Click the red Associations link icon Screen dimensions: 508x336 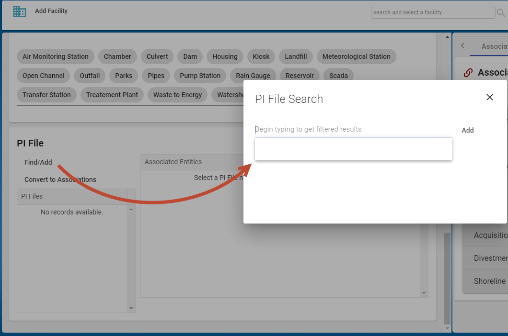468,73
